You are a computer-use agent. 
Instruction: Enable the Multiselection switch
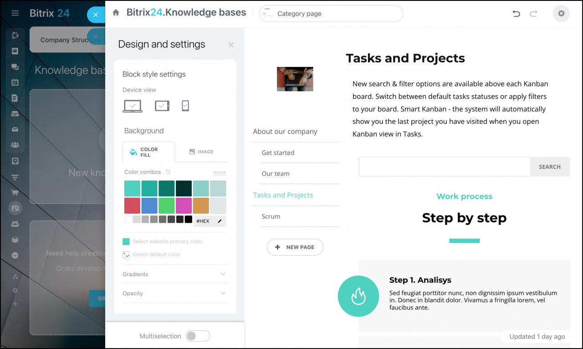click(198, 336)
